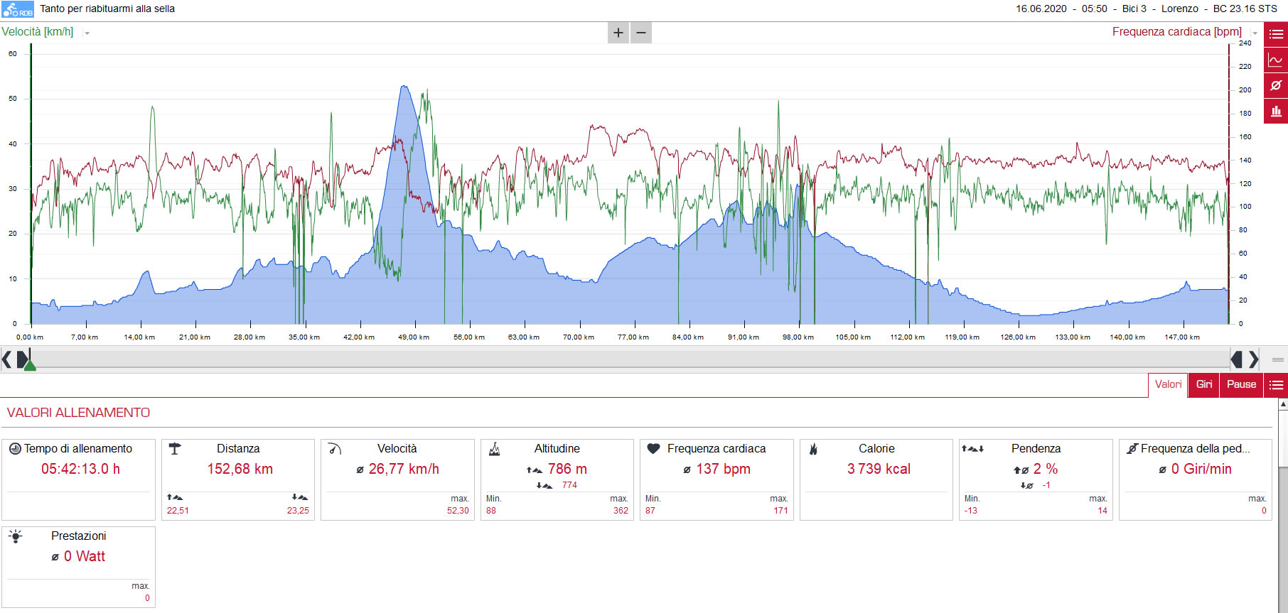The height and width of the screenshot is (613, 1288).
Task: Click the green timeline position marker
Action: click(29, 364)
